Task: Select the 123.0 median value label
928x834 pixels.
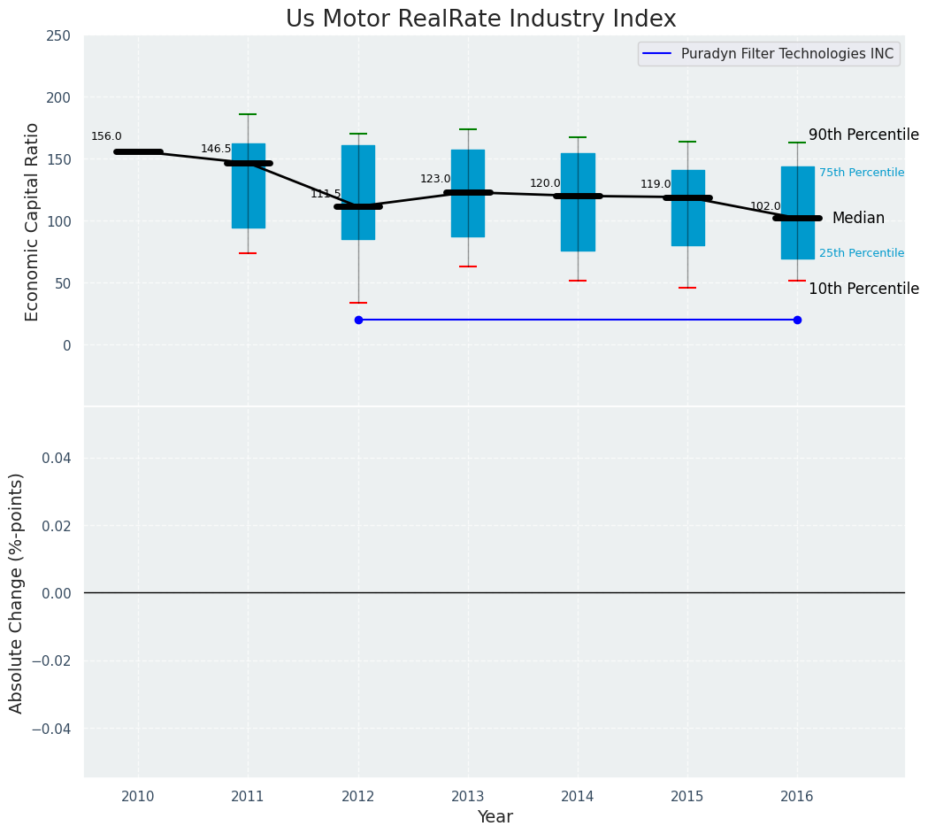Action: 435,179
